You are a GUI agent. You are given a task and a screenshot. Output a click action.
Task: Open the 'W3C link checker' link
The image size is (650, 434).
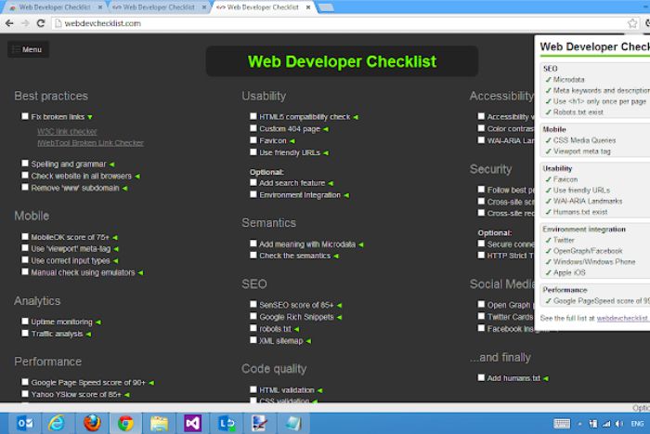(67, 132)
